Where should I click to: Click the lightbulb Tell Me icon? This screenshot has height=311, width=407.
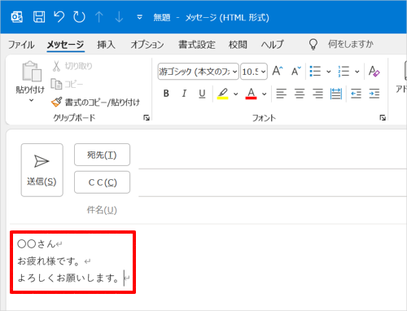point(313,44)
